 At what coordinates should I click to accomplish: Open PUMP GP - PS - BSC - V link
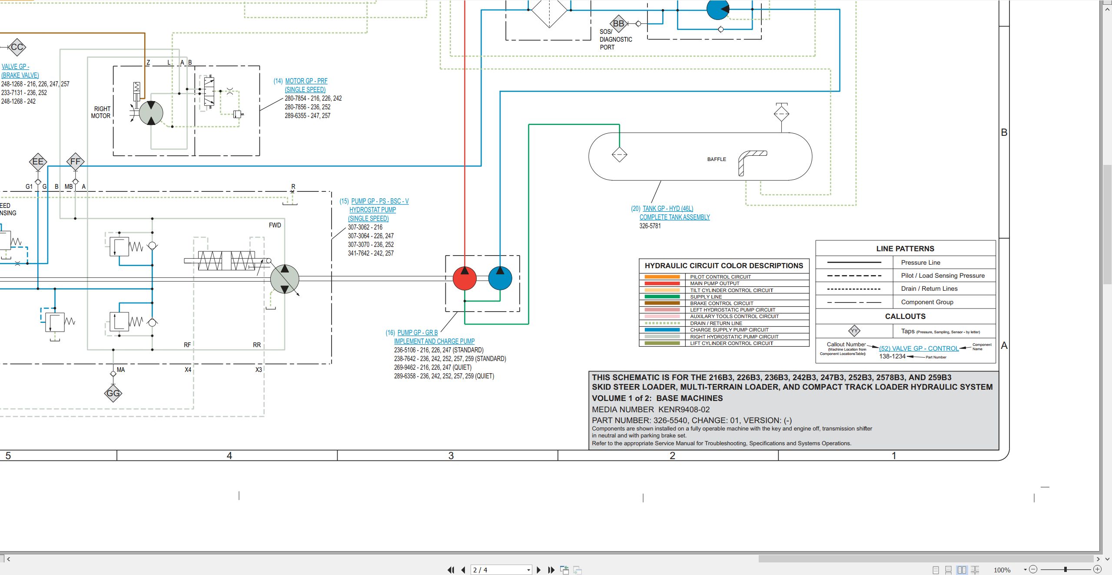[x=380, y=201]
